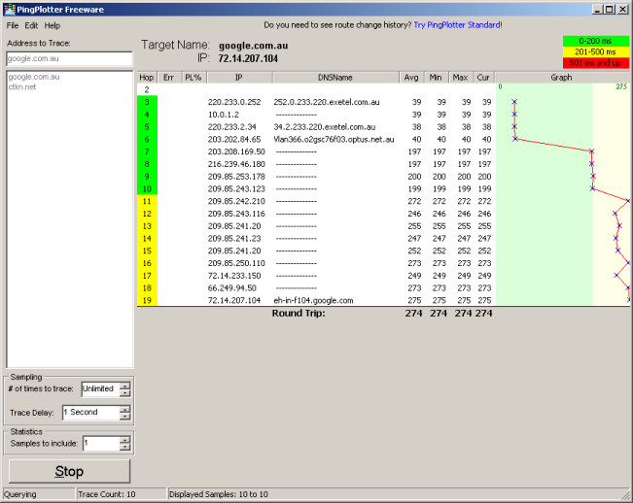The width and height of the screenshot is (633, 503).
Task: Decrease the number of times to trace
Action: pyautogui.click(x=125, y=392)
